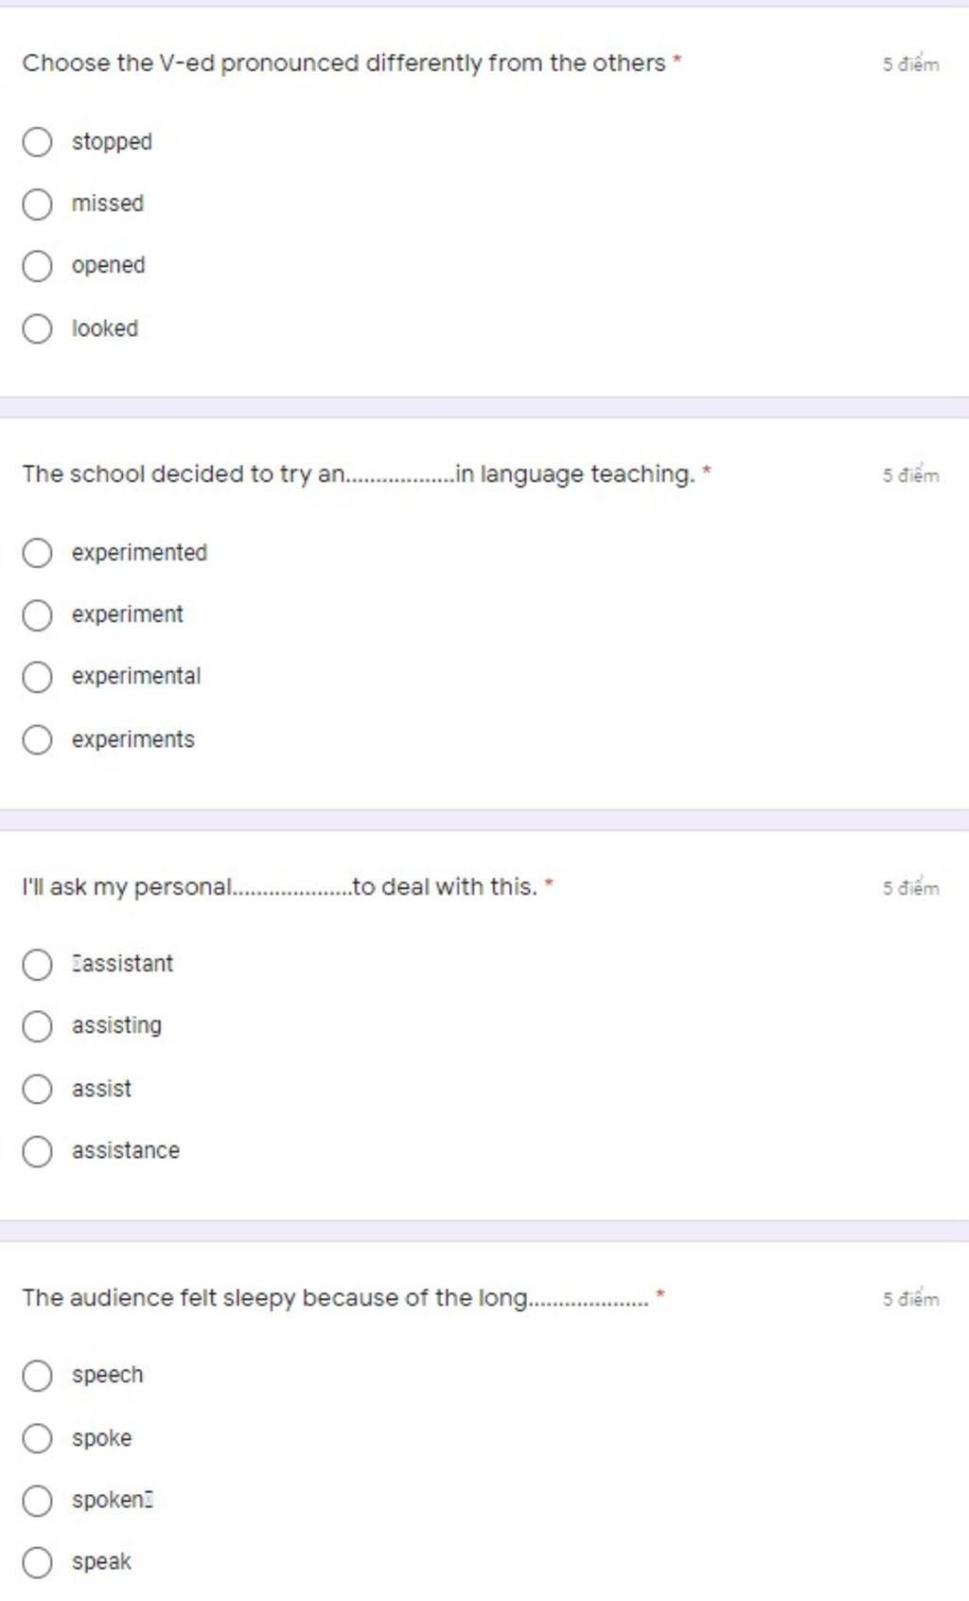Pick the 'spoken' answer option
The image size is (969, 1601).
click(x=37, y=1501)
